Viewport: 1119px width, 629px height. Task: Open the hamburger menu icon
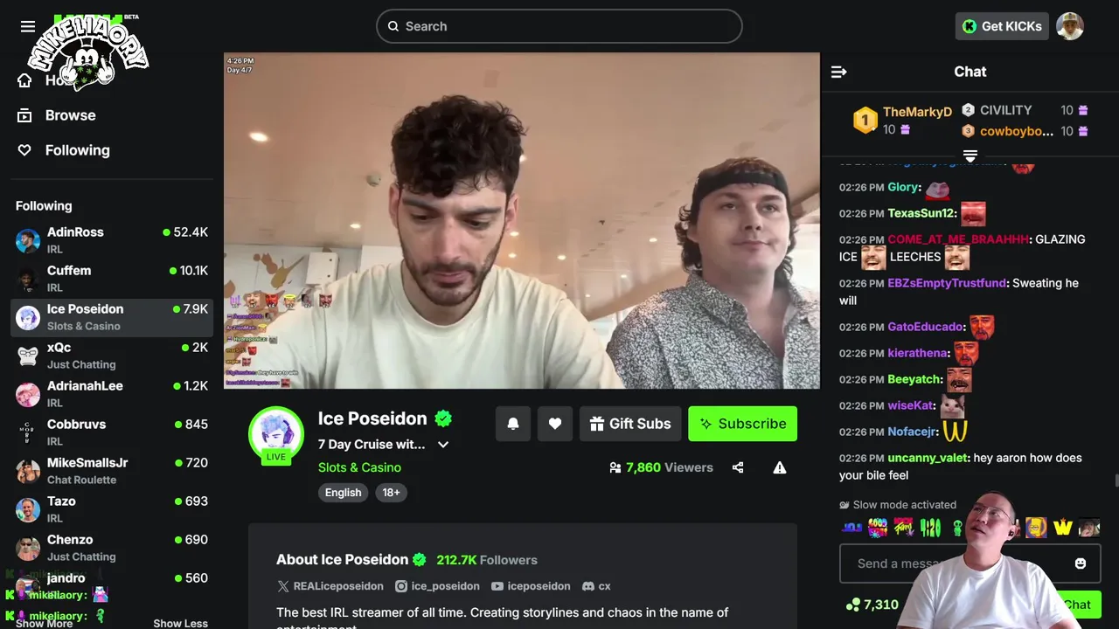pyautogui.click(x=28, y=26)
